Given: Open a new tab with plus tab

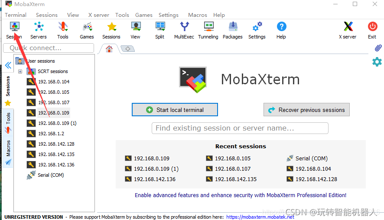Looking at the screenshot, I should click(127, 49).
